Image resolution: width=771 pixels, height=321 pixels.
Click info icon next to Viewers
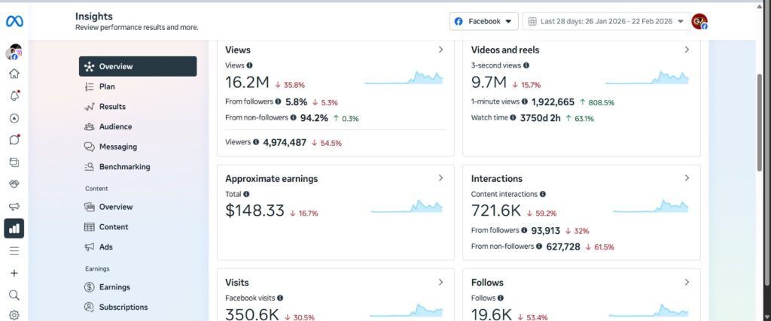tap(256, 142)
